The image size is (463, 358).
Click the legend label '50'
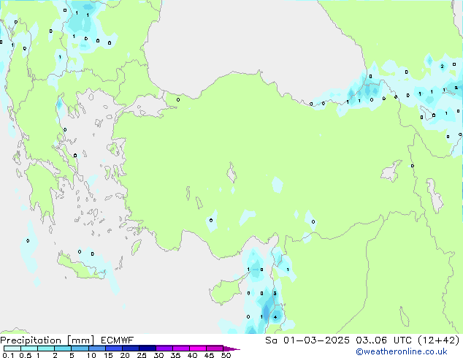pyautogui.click(x=226, y=355)
